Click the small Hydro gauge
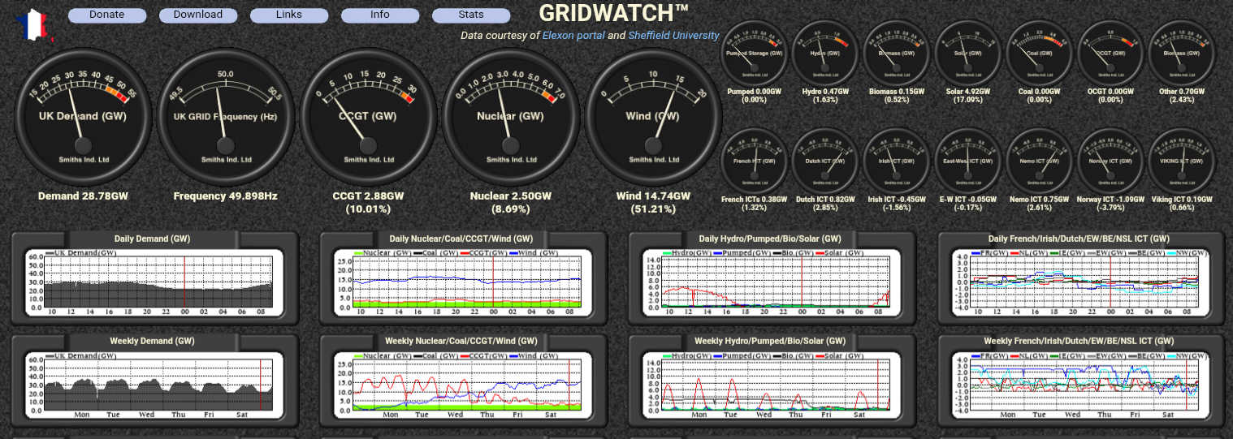 [826, 54]
